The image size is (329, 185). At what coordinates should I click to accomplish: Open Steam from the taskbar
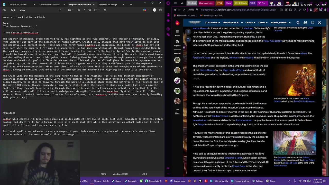(x=116, y=181)
